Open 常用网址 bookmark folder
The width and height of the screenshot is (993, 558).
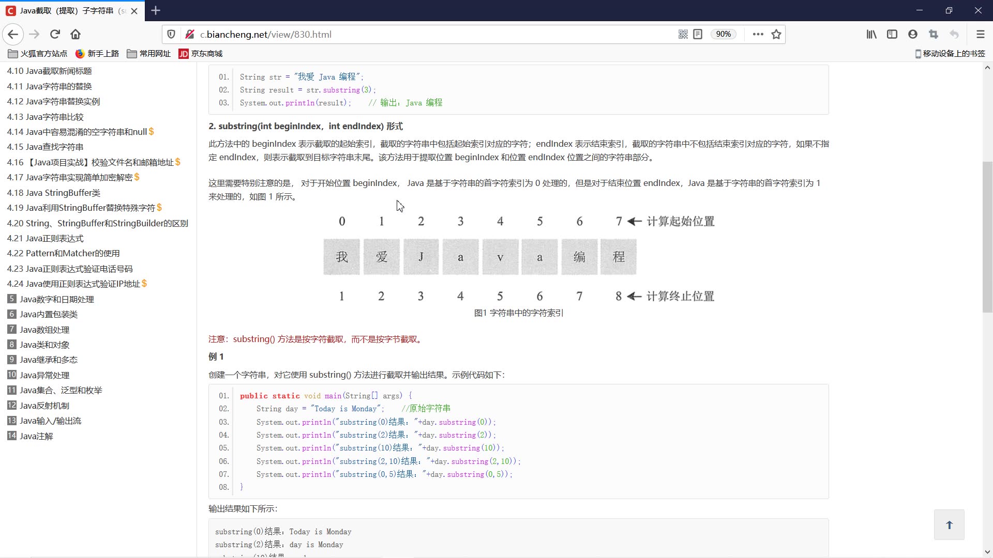[x=149, y=54]
